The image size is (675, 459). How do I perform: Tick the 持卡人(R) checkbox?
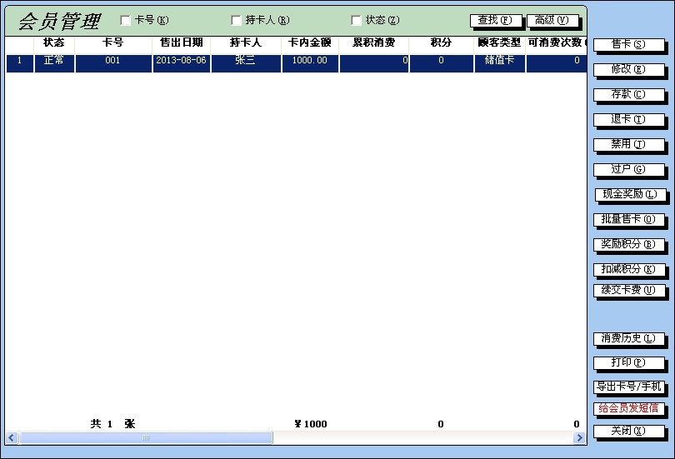tap(236, 20)
